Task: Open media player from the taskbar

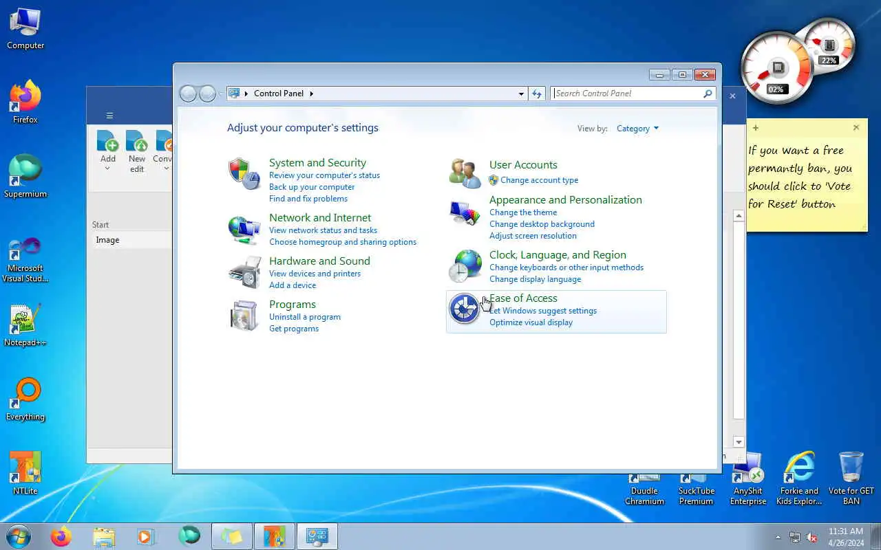Action: pyautogui.click(x=146, y=536)
